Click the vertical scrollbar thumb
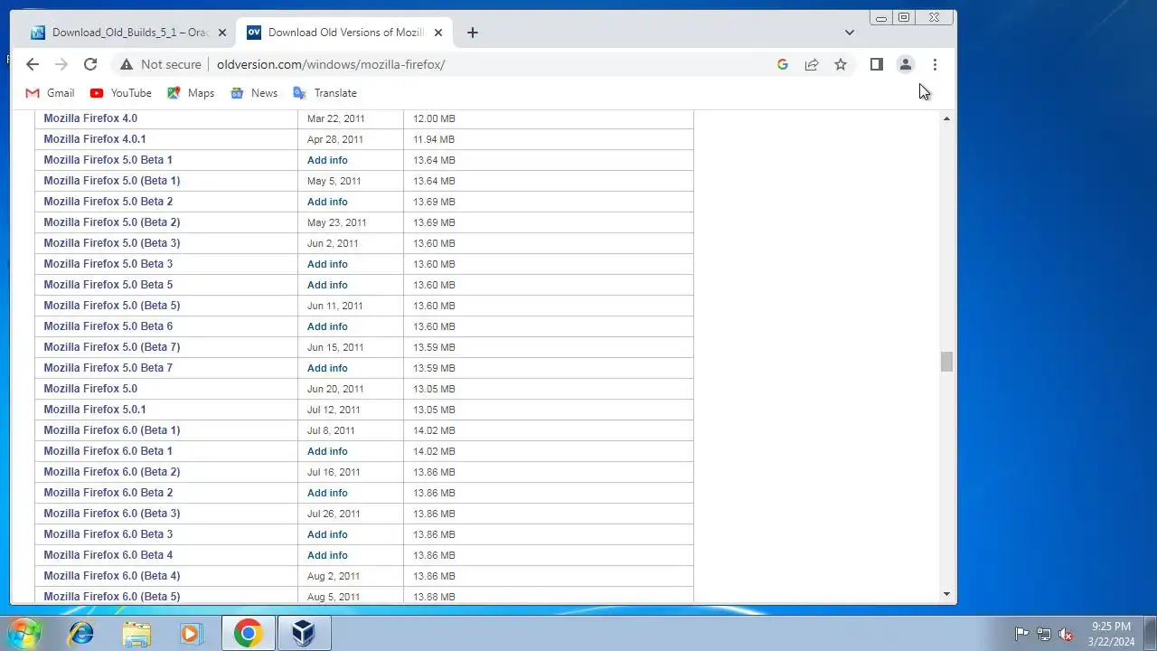This screenshot has width=1157, height=651. 946,362
